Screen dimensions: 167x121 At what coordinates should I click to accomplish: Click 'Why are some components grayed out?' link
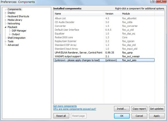(74, 109)
